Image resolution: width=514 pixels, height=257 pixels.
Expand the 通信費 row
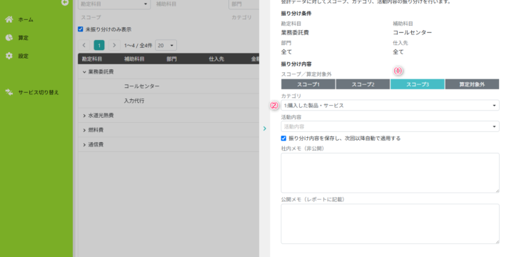tap(84, 144)
